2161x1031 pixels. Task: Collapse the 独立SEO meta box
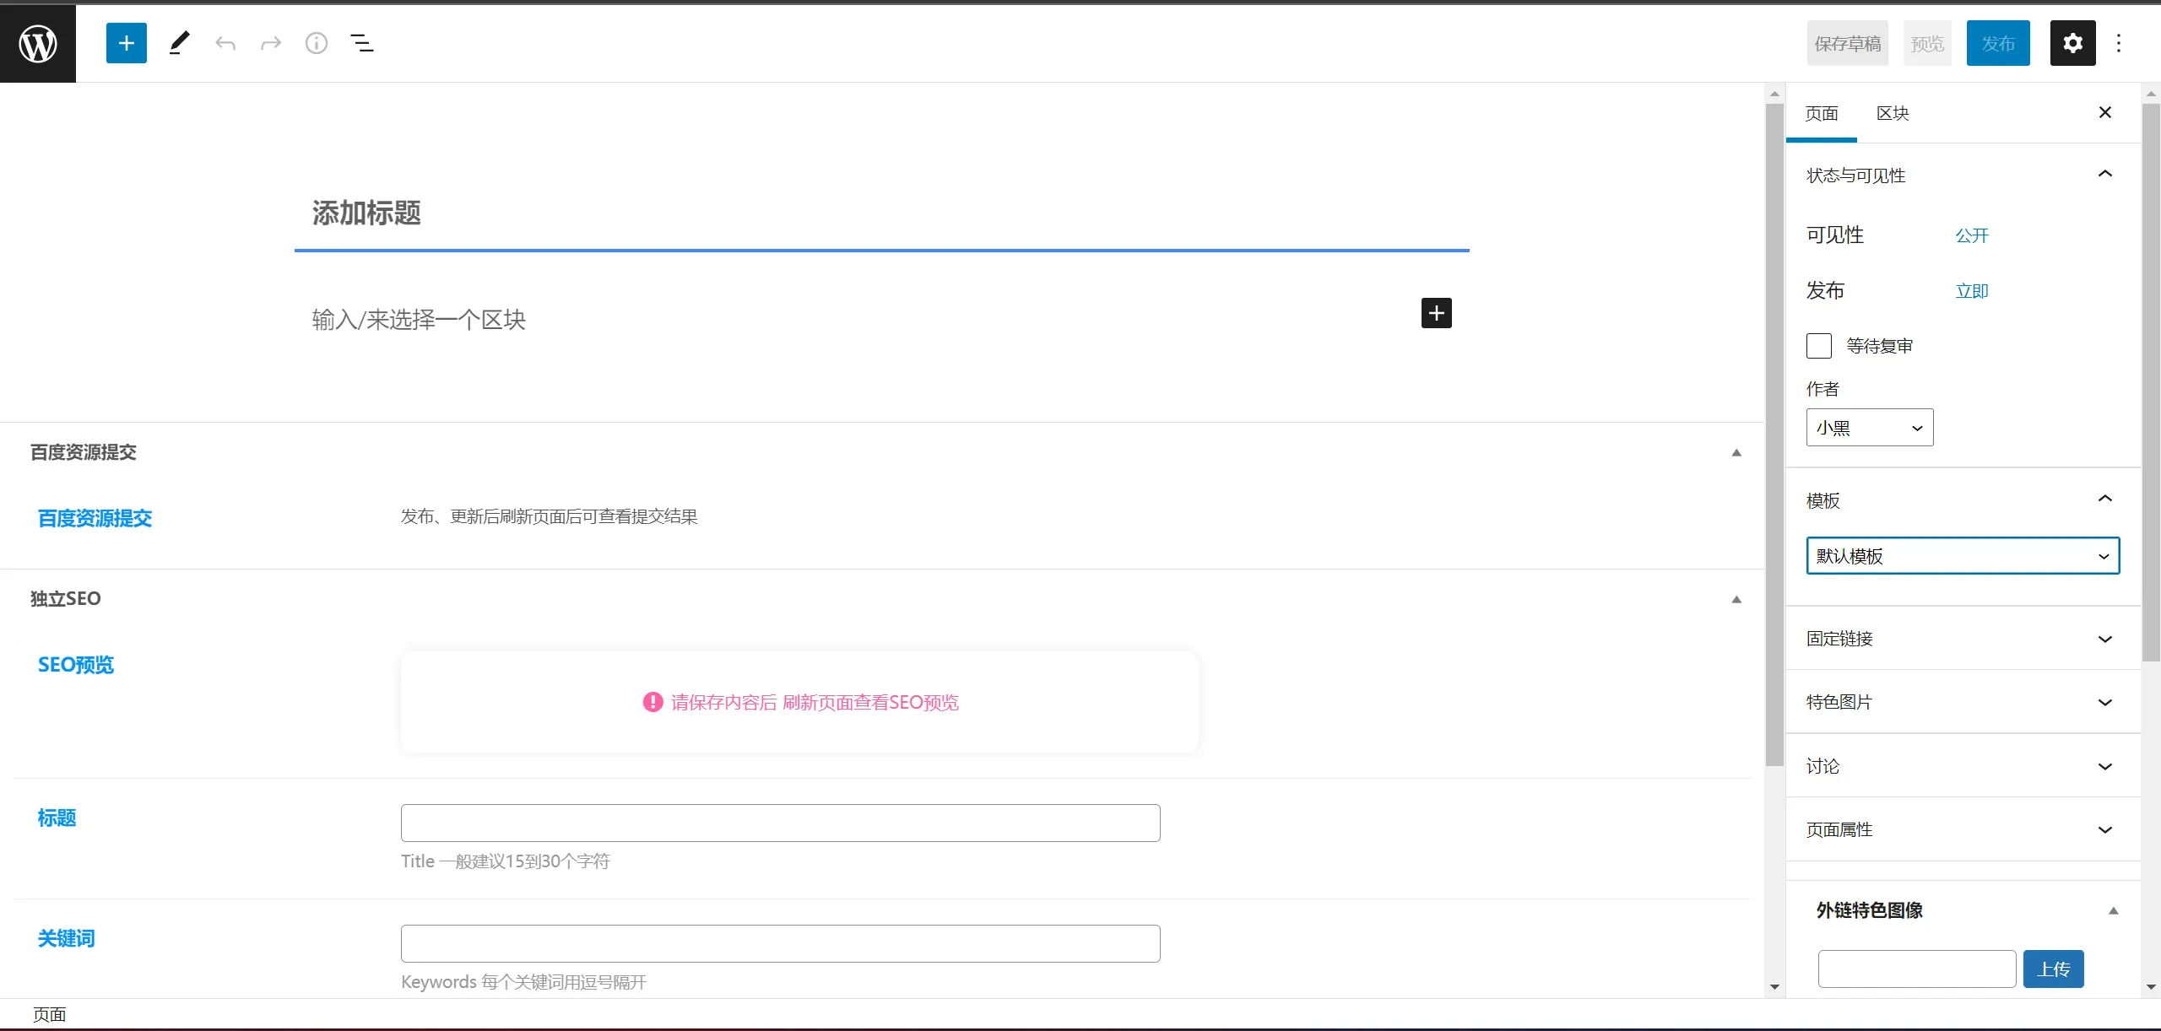point(1736,600)
